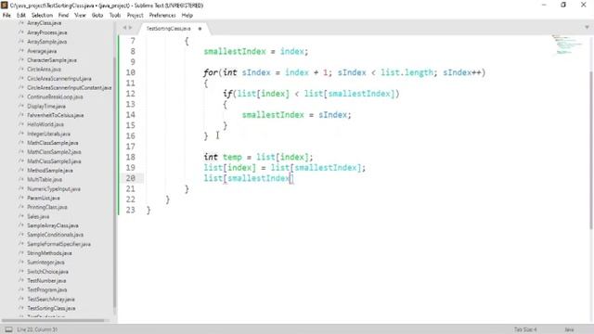594x334 pixels.
Task: Open SampleFormatSpecifier.java in the sidebar
Action: [x=58, y=244]
